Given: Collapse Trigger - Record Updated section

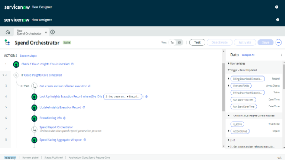Looking at the screenshot, I should pyautogui.click(x=229, y=70).
